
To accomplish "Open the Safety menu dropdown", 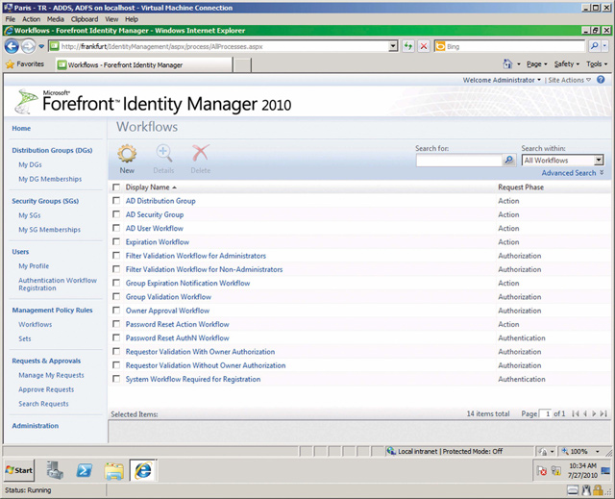I will 567,64.
